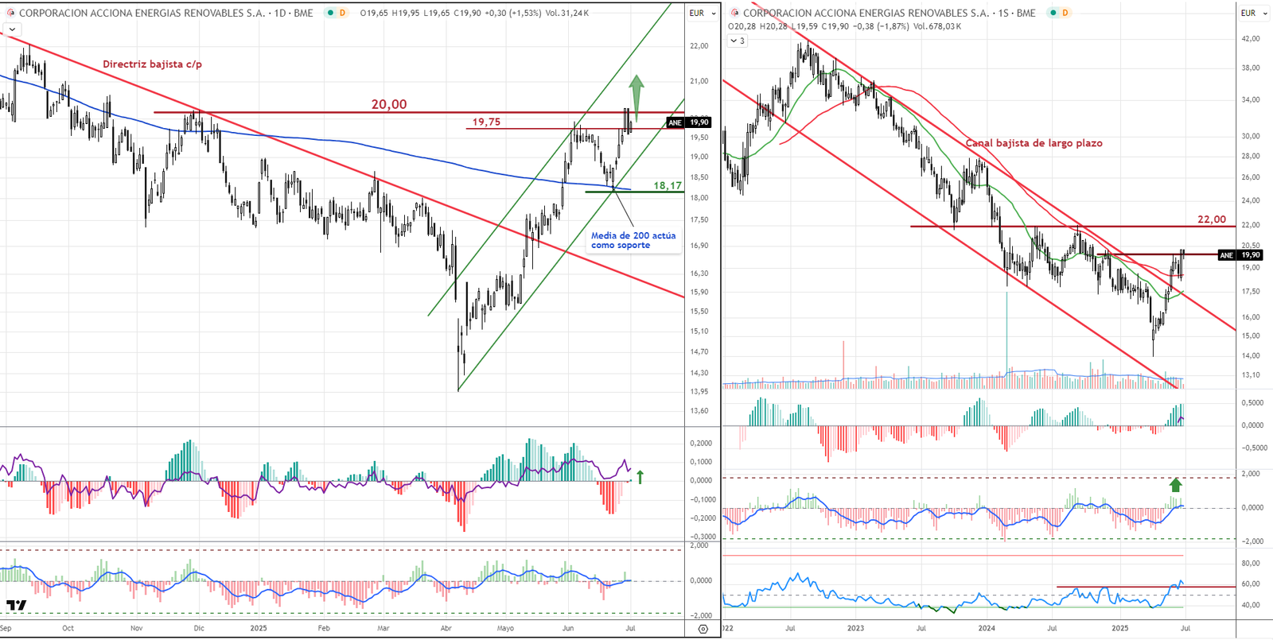Click the orange D delayed-data badge on 1S chart
This screenshot has width=1273, height=640.
pos(1065,13)
